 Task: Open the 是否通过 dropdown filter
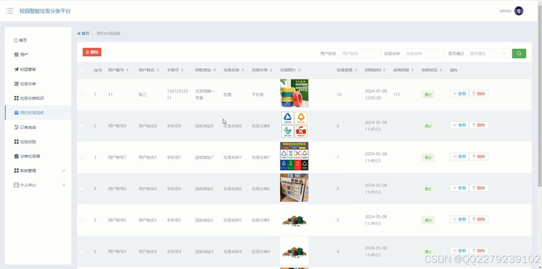point(488,53)
